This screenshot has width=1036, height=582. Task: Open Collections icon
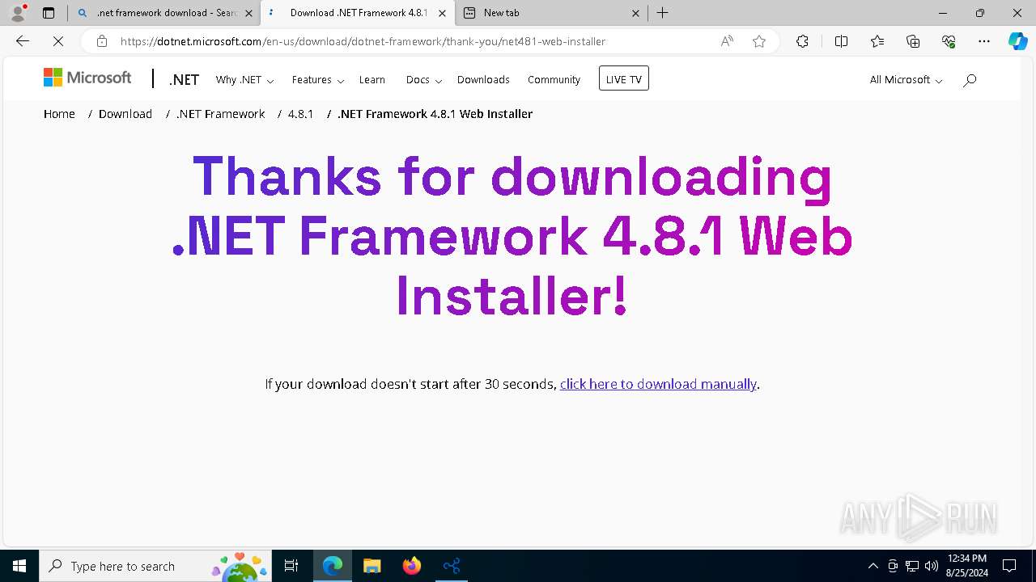tap(913, 41)
